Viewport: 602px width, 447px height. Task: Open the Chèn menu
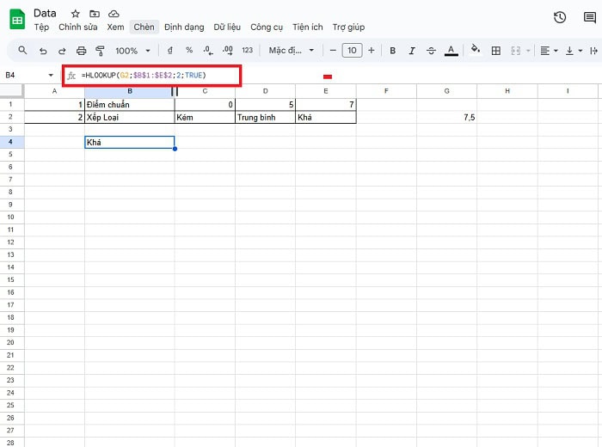(144, 27)
